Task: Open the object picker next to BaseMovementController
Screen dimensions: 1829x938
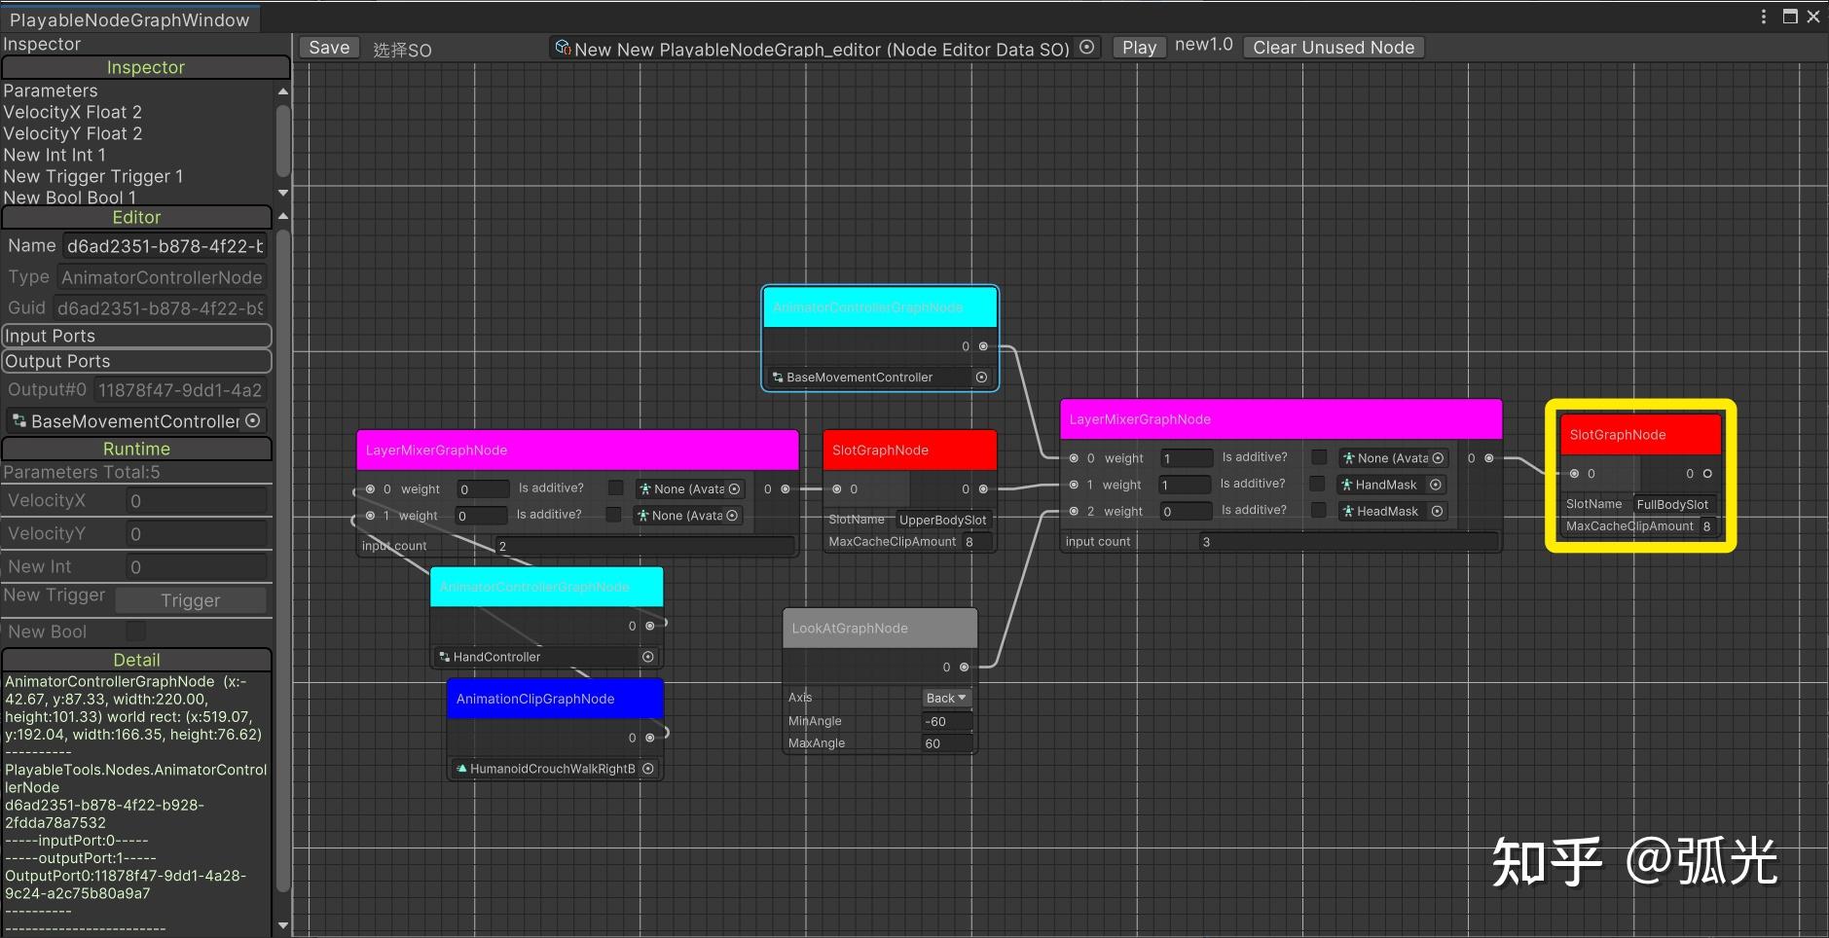Action: pos(980,377)
